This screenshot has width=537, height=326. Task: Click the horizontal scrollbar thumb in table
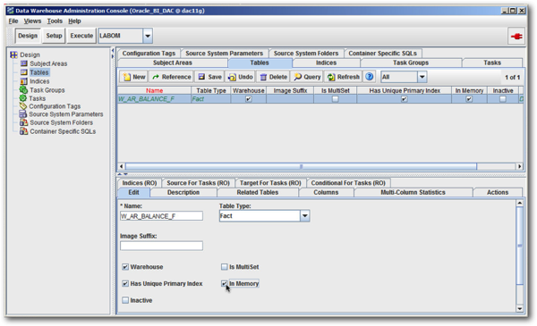[301, 166]
